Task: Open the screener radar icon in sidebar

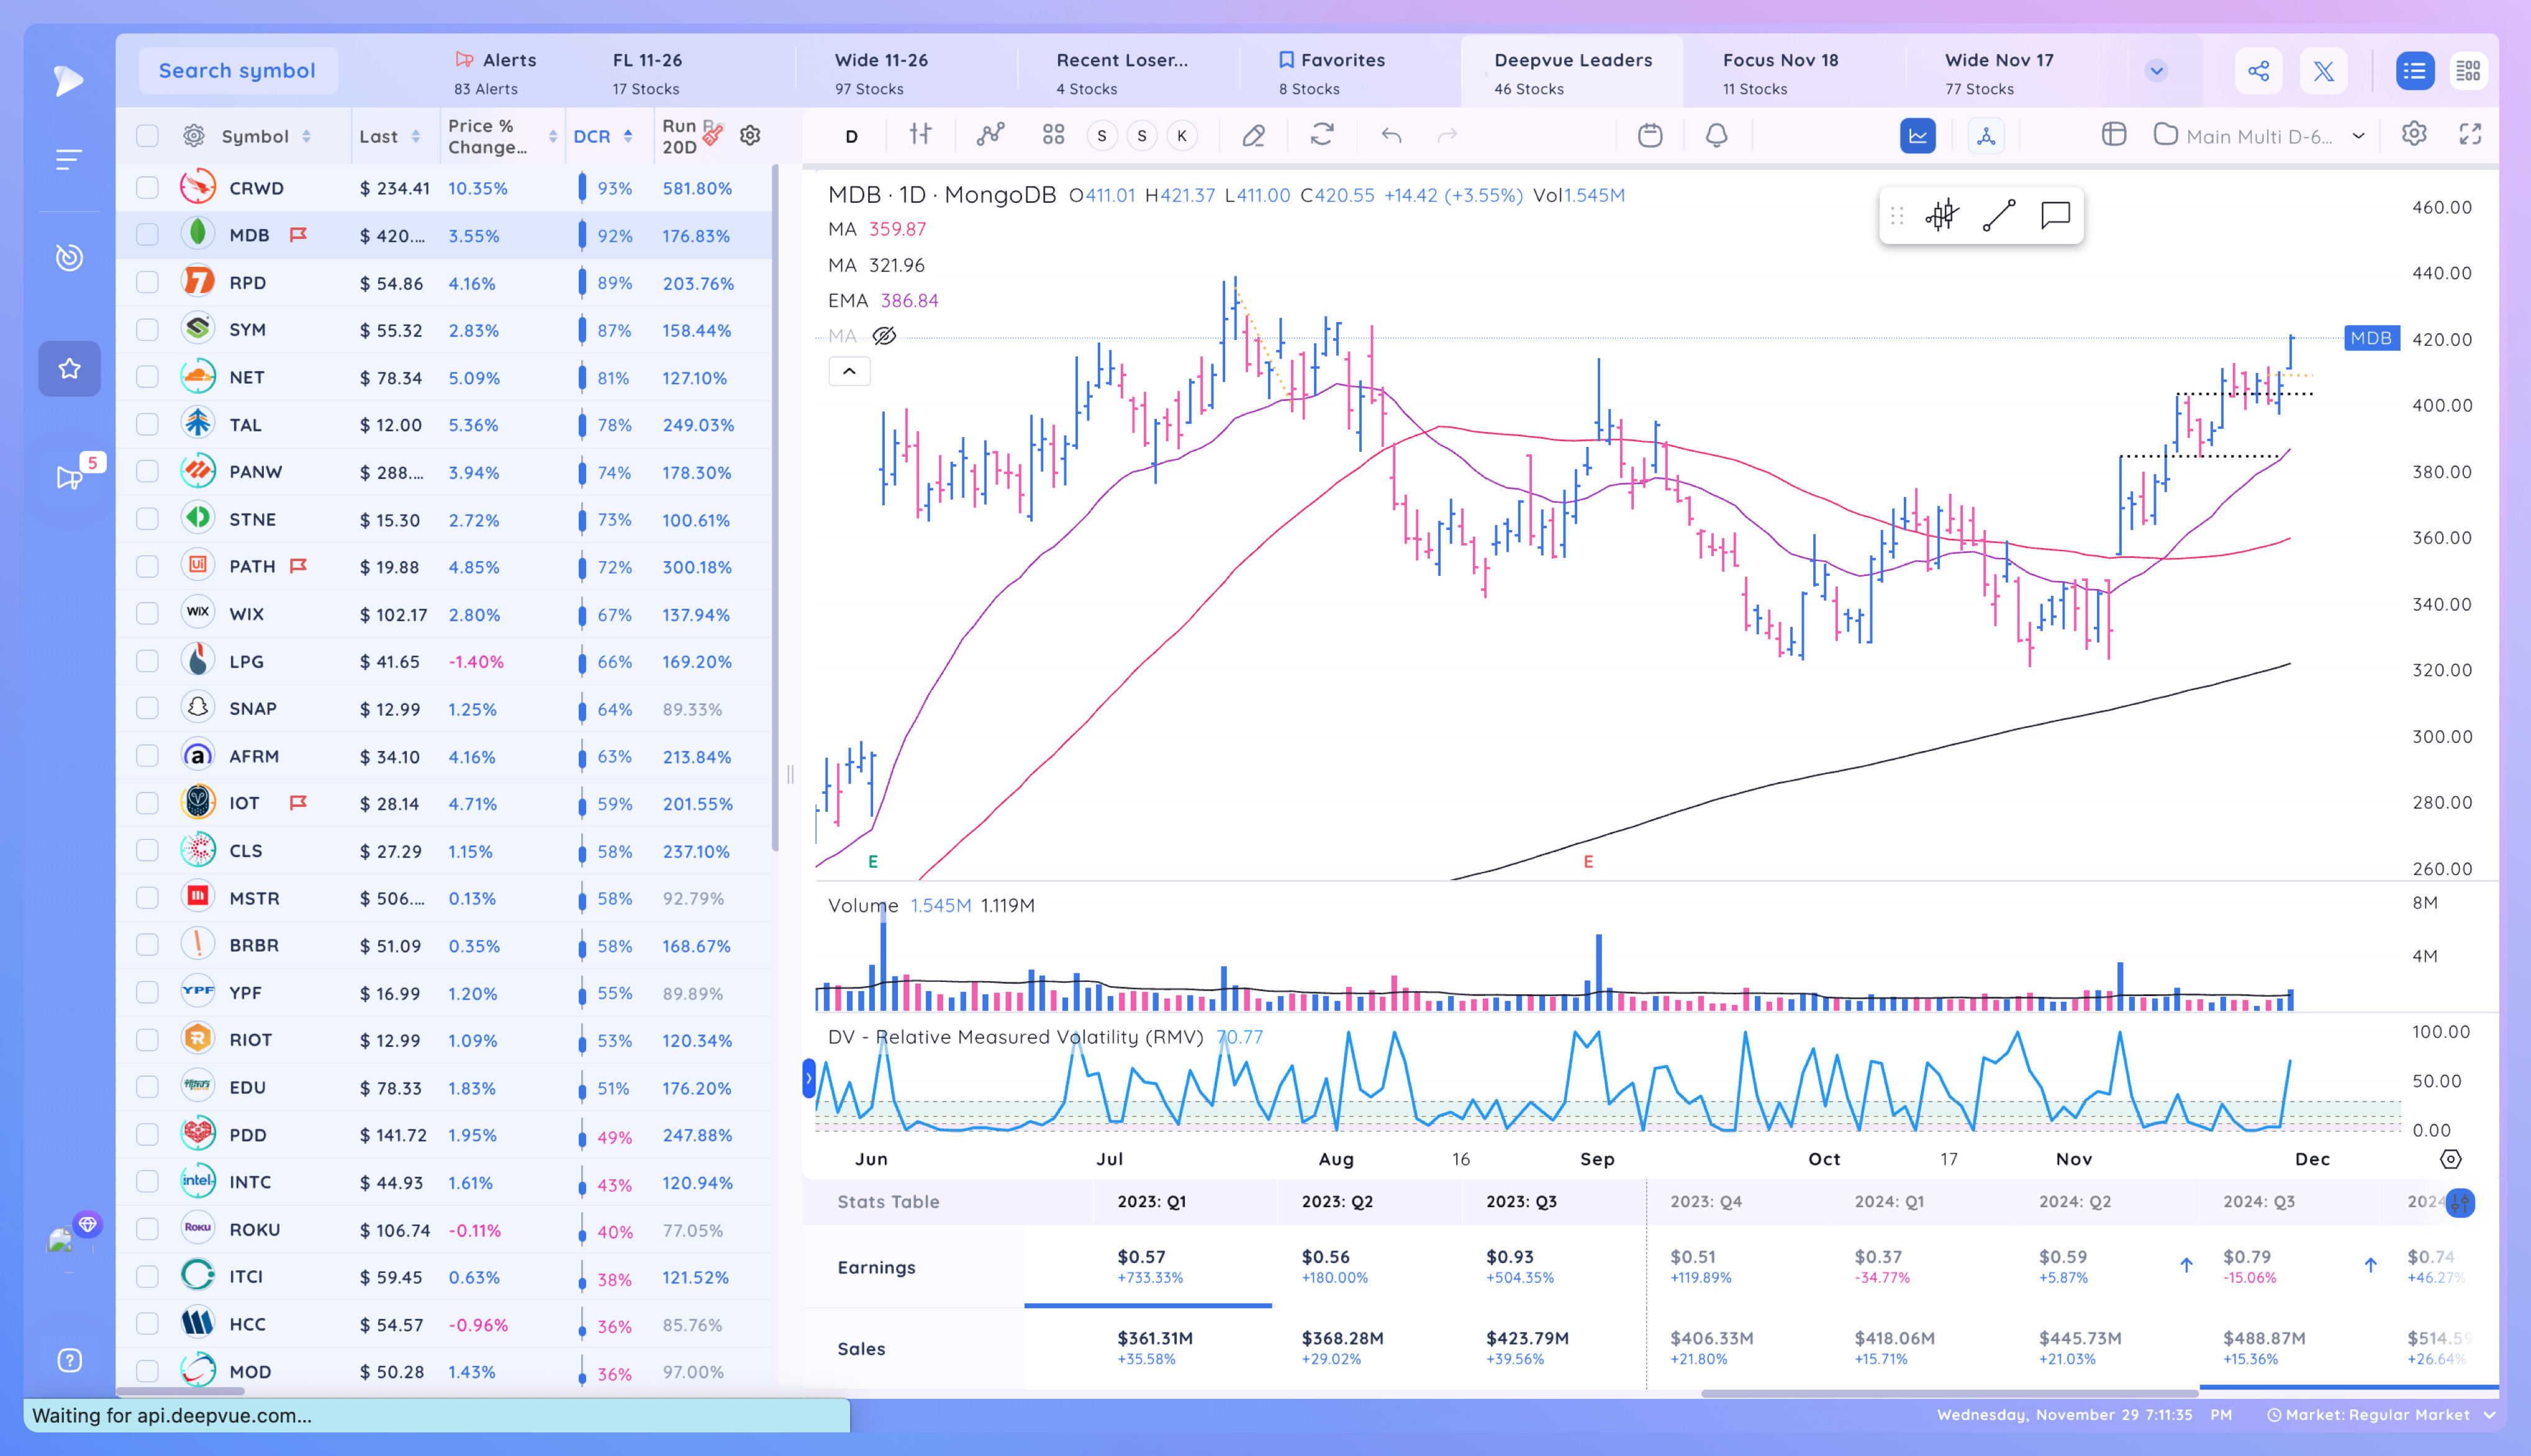Action: (x=68, y=257)
